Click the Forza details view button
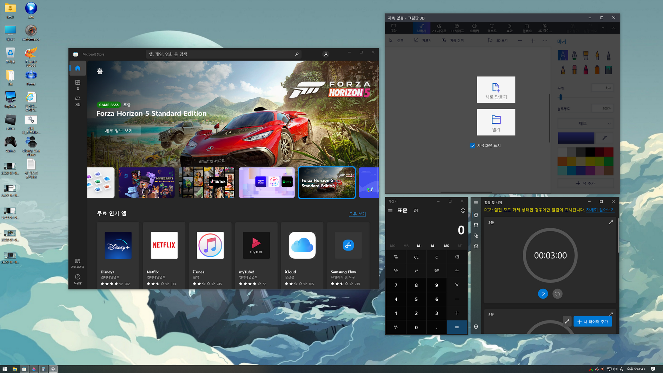663x373 pixels. click(x=119, y=131)
